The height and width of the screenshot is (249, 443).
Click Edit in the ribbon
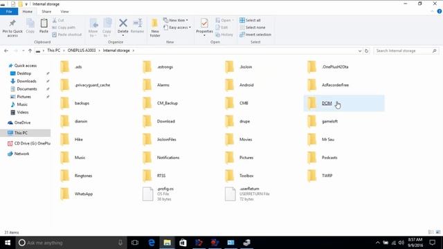point(221,28)
